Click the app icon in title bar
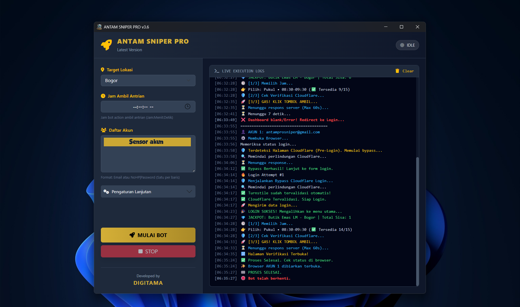 tap(99, 27)
